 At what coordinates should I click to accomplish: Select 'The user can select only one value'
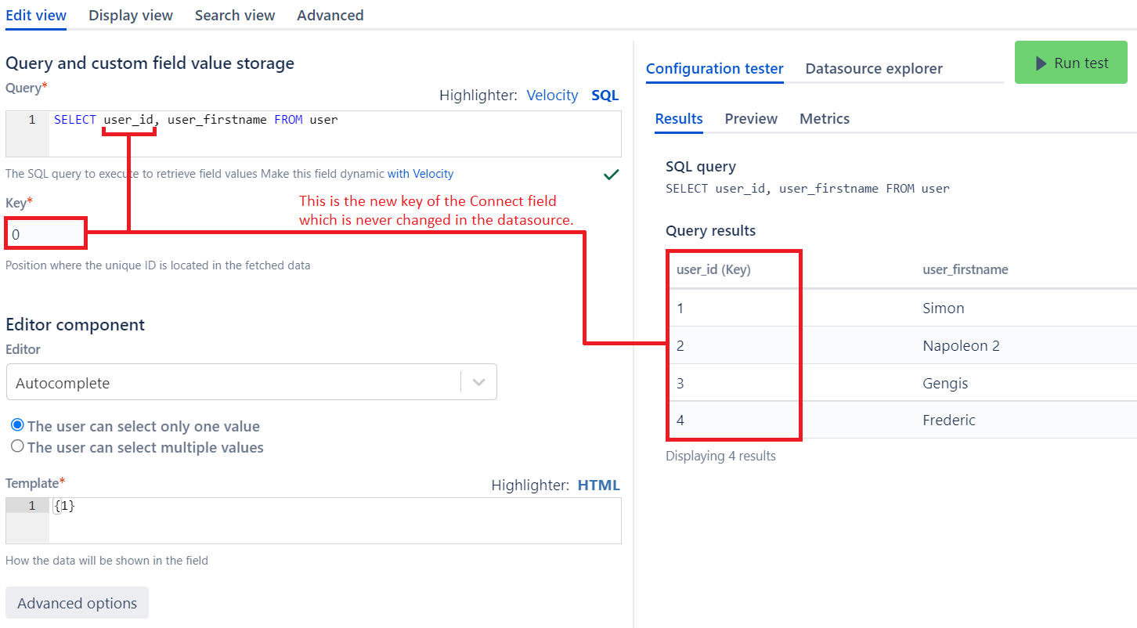point(17,425)
